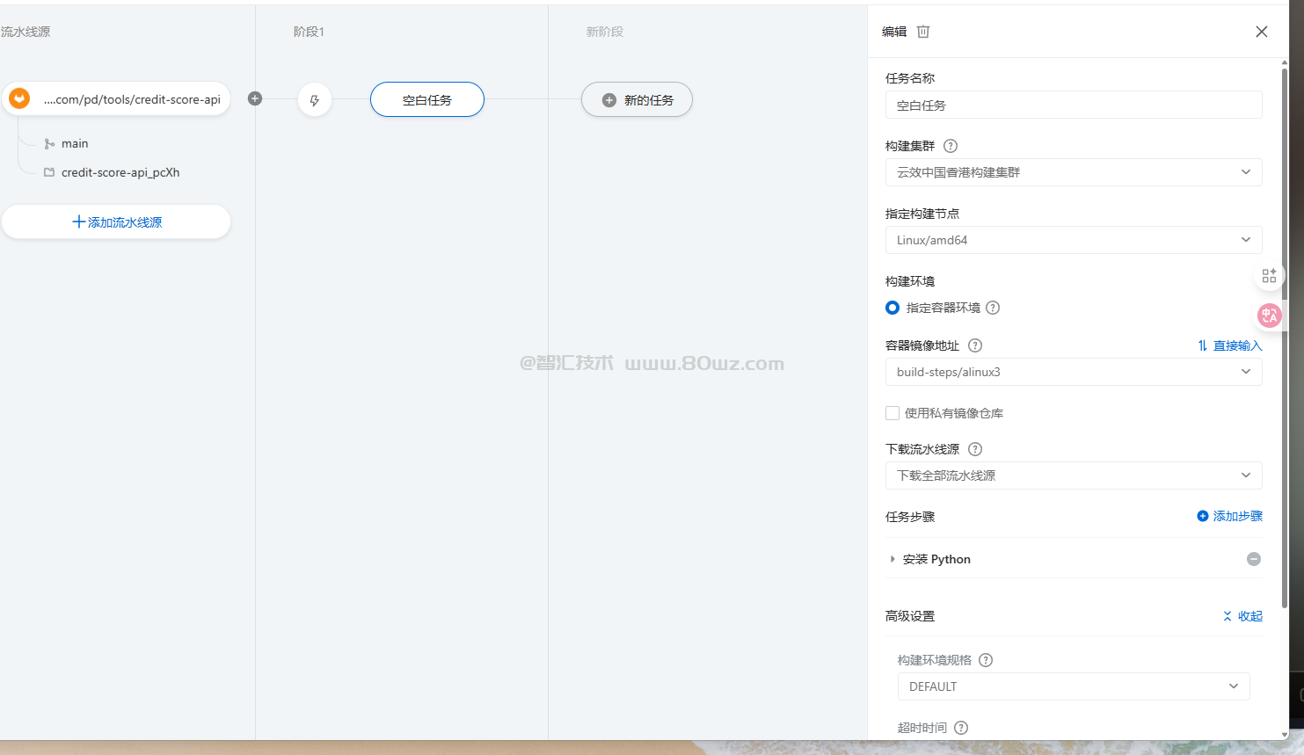Click the 任务名称 input field
This screenshot has width=1304, height=755.
coord(1073,105)
